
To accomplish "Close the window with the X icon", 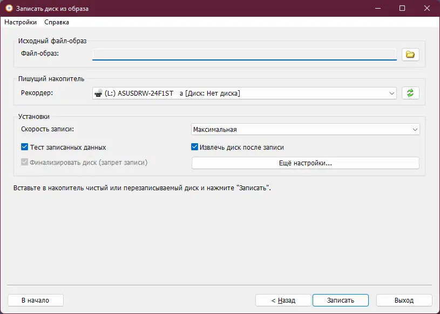I will pos(427,9).
